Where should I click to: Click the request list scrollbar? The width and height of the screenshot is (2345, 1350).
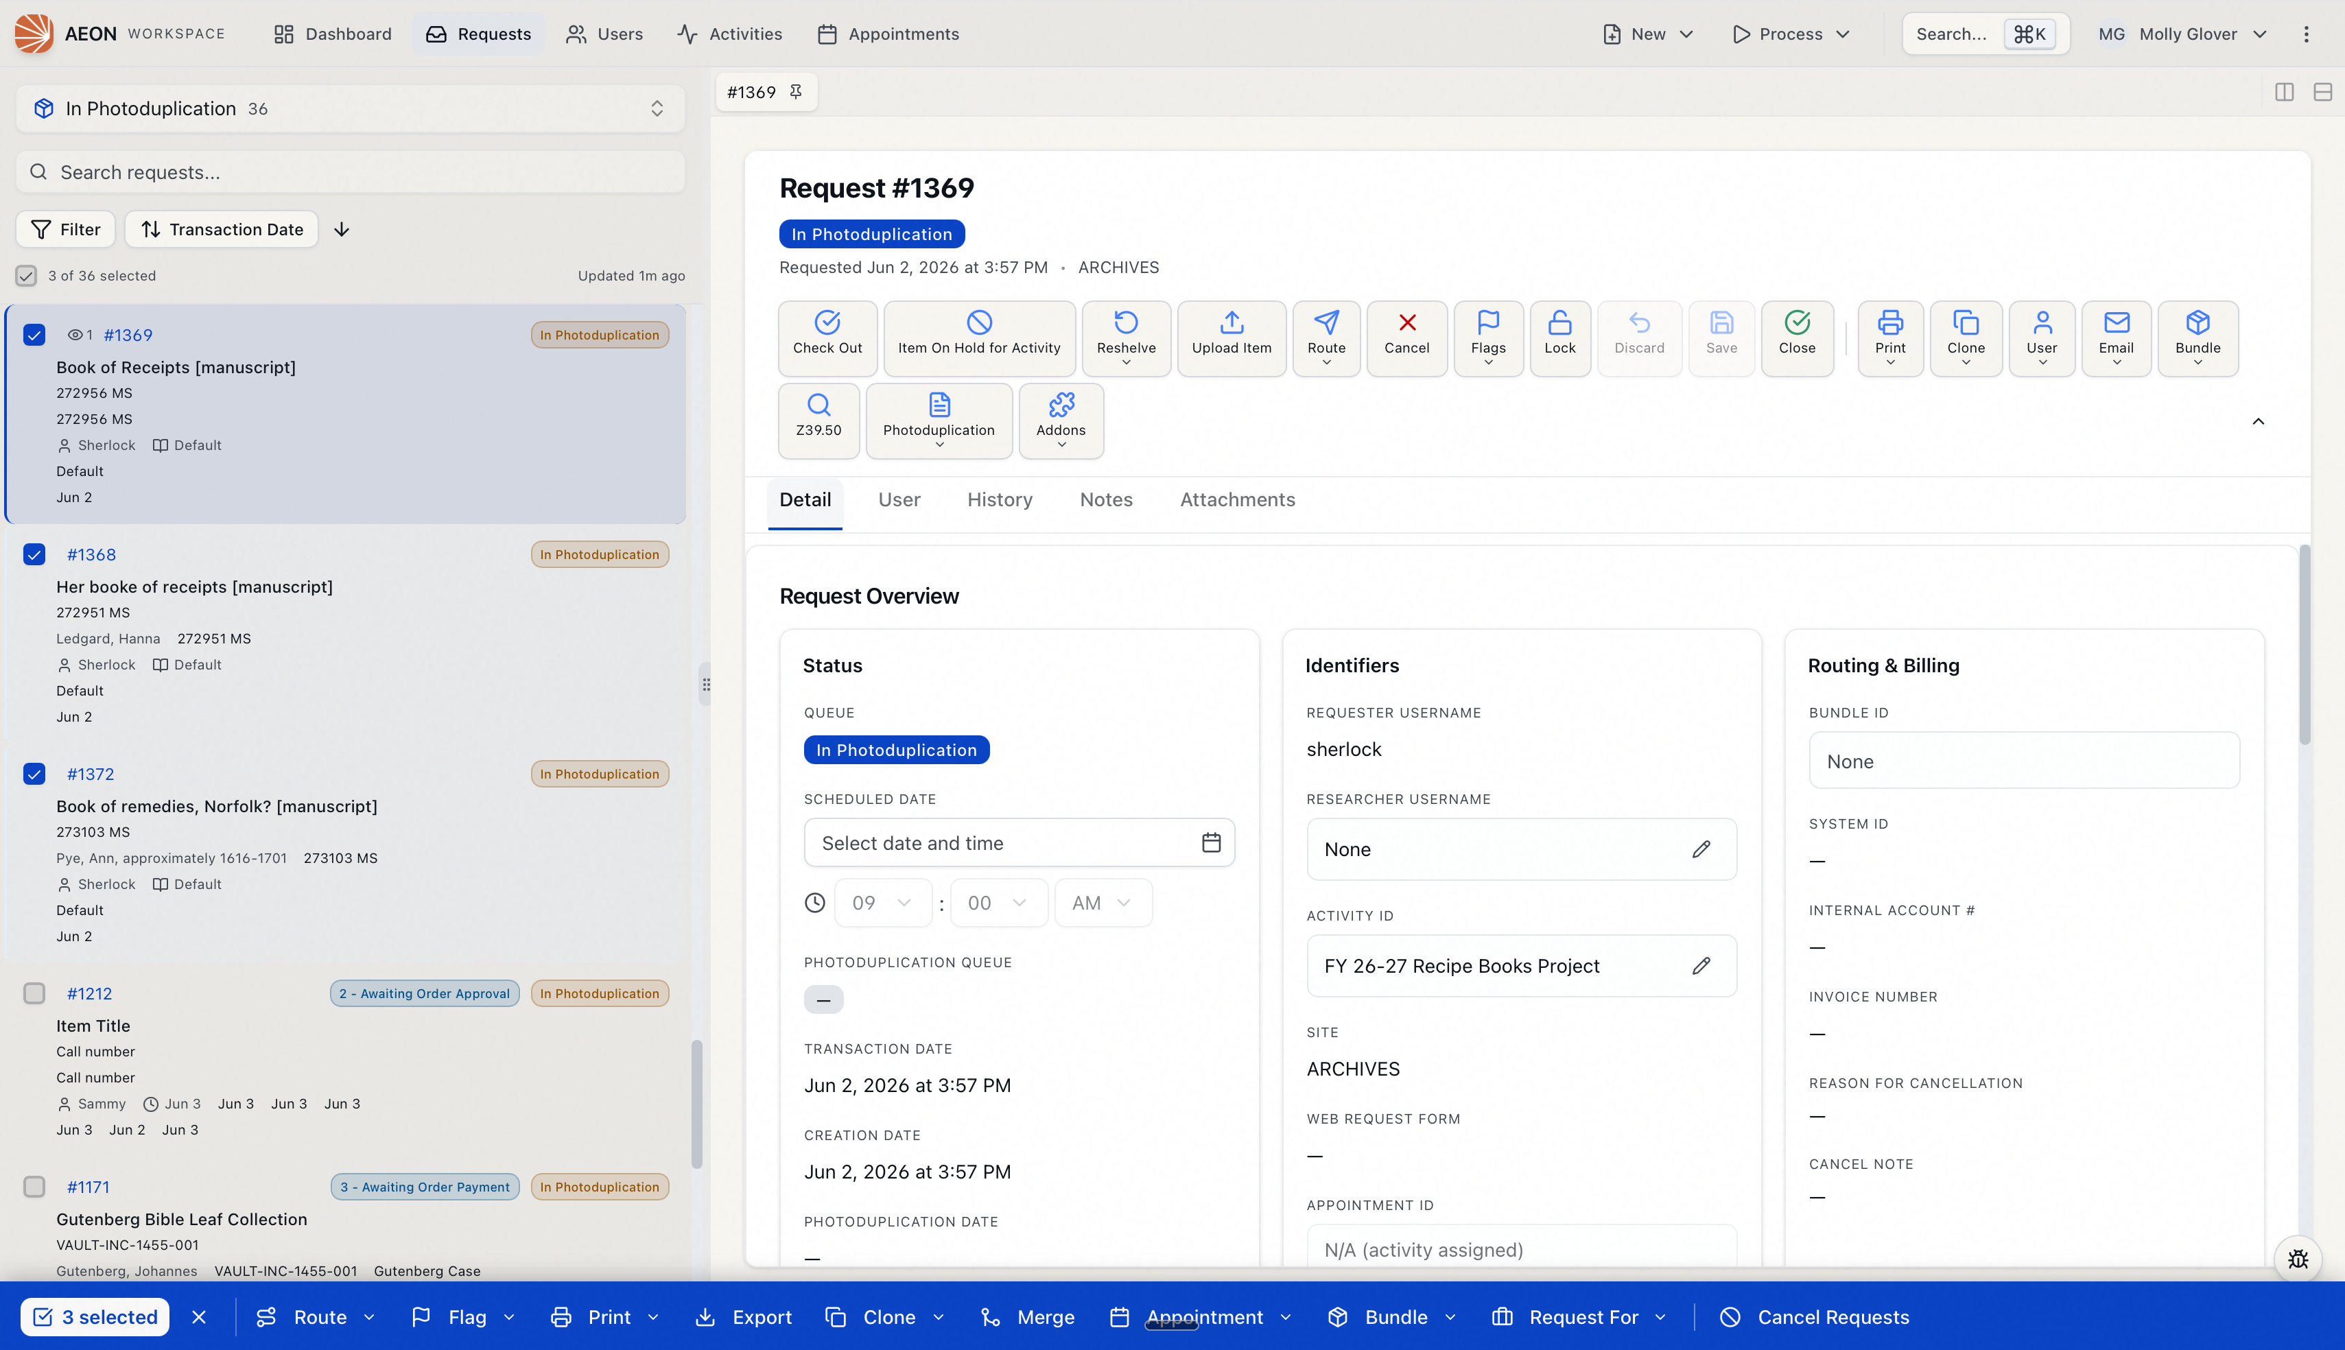pos(696,1103)
